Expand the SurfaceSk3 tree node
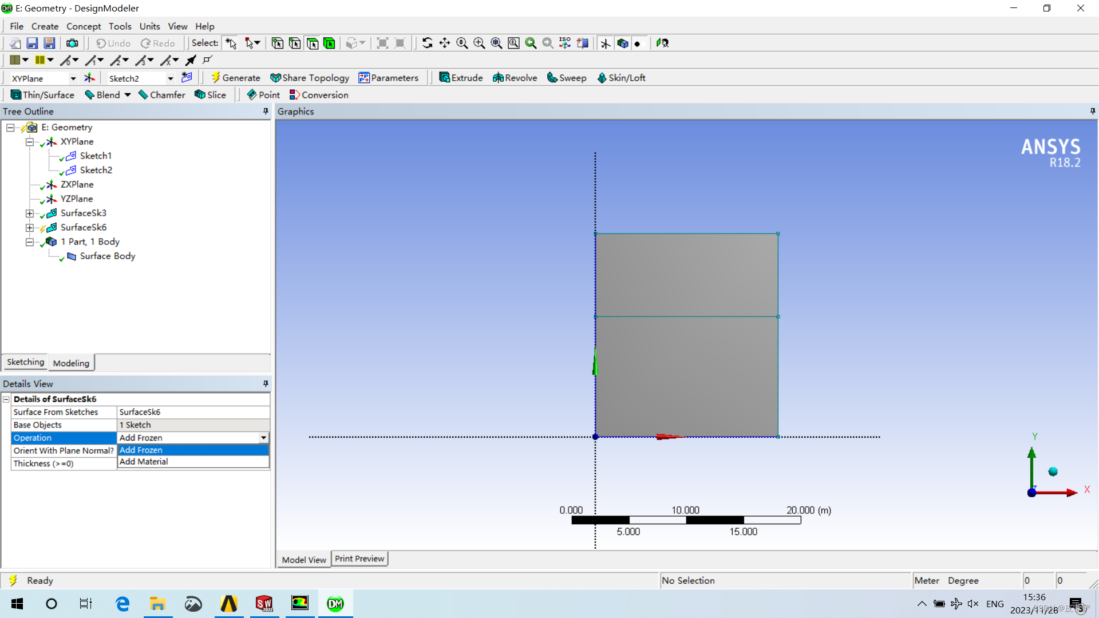Viewport: 1099px width, 618px height. pos(29,213)
